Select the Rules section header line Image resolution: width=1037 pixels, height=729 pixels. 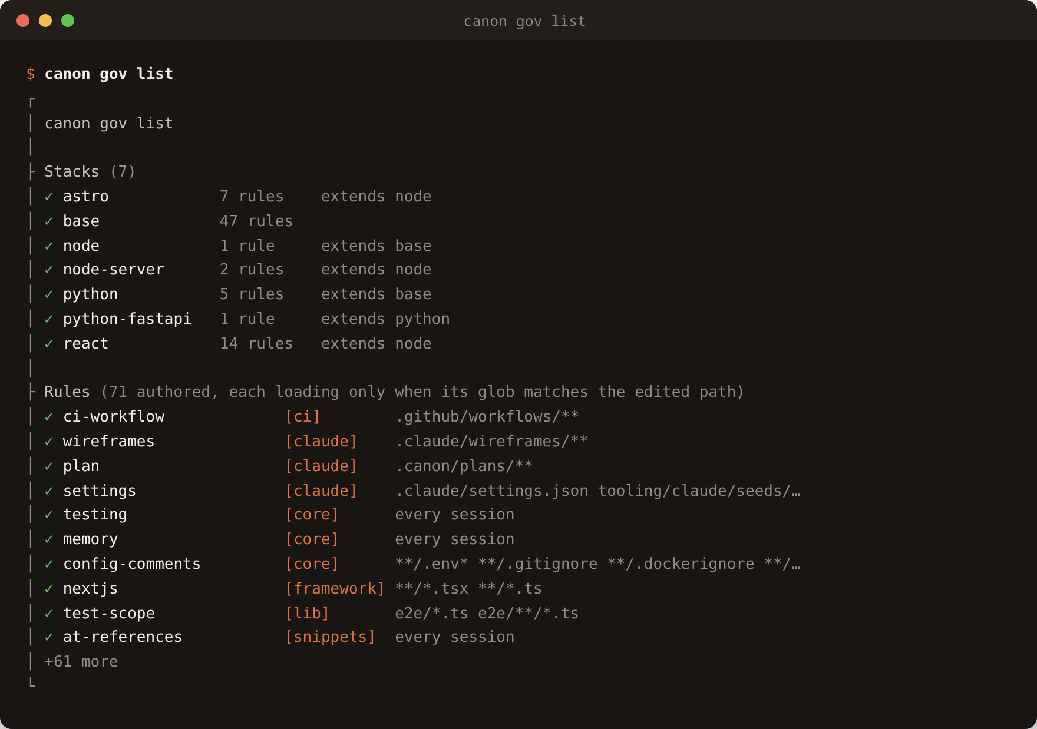394,392
